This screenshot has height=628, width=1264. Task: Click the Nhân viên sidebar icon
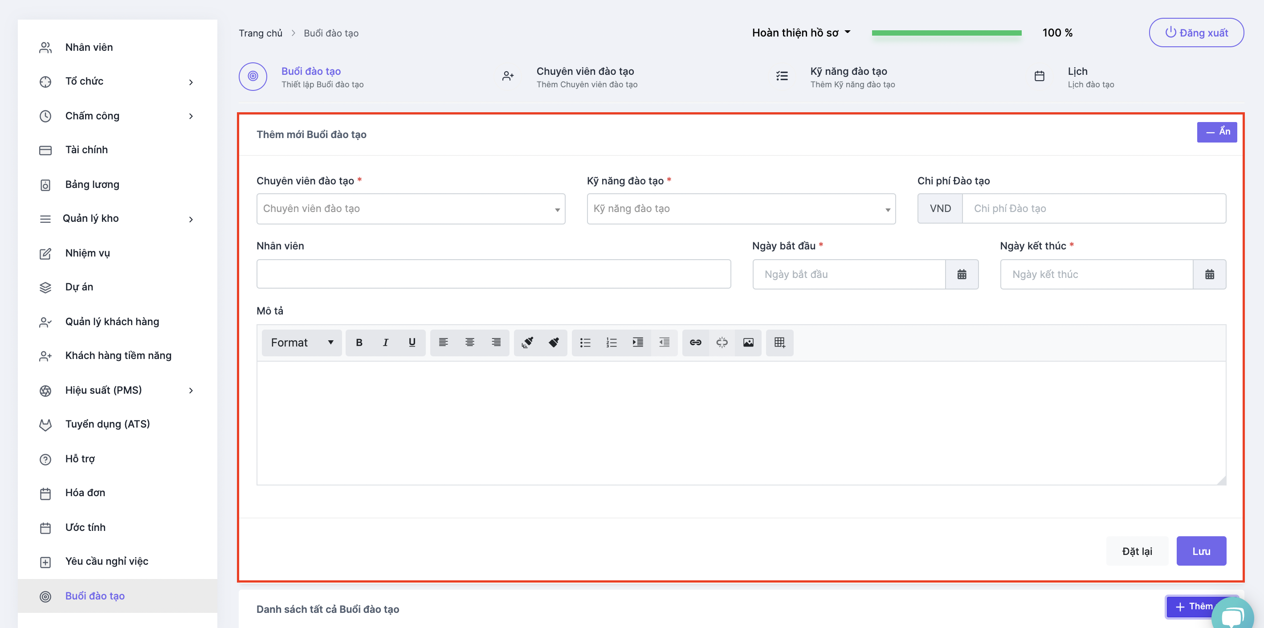(45, 48)
